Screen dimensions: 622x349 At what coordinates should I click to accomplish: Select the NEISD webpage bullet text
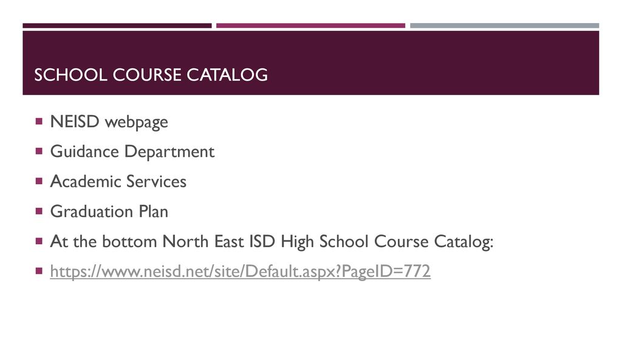click(109, 122)
